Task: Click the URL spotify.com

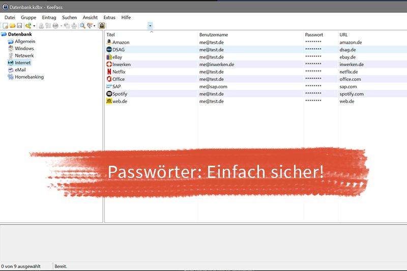Action: coord(352,94)
